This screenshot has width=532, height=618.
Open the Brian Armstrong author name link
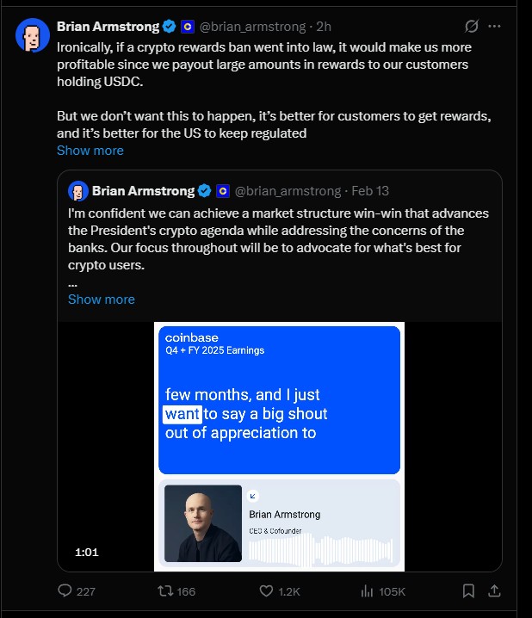click(108, 27)
